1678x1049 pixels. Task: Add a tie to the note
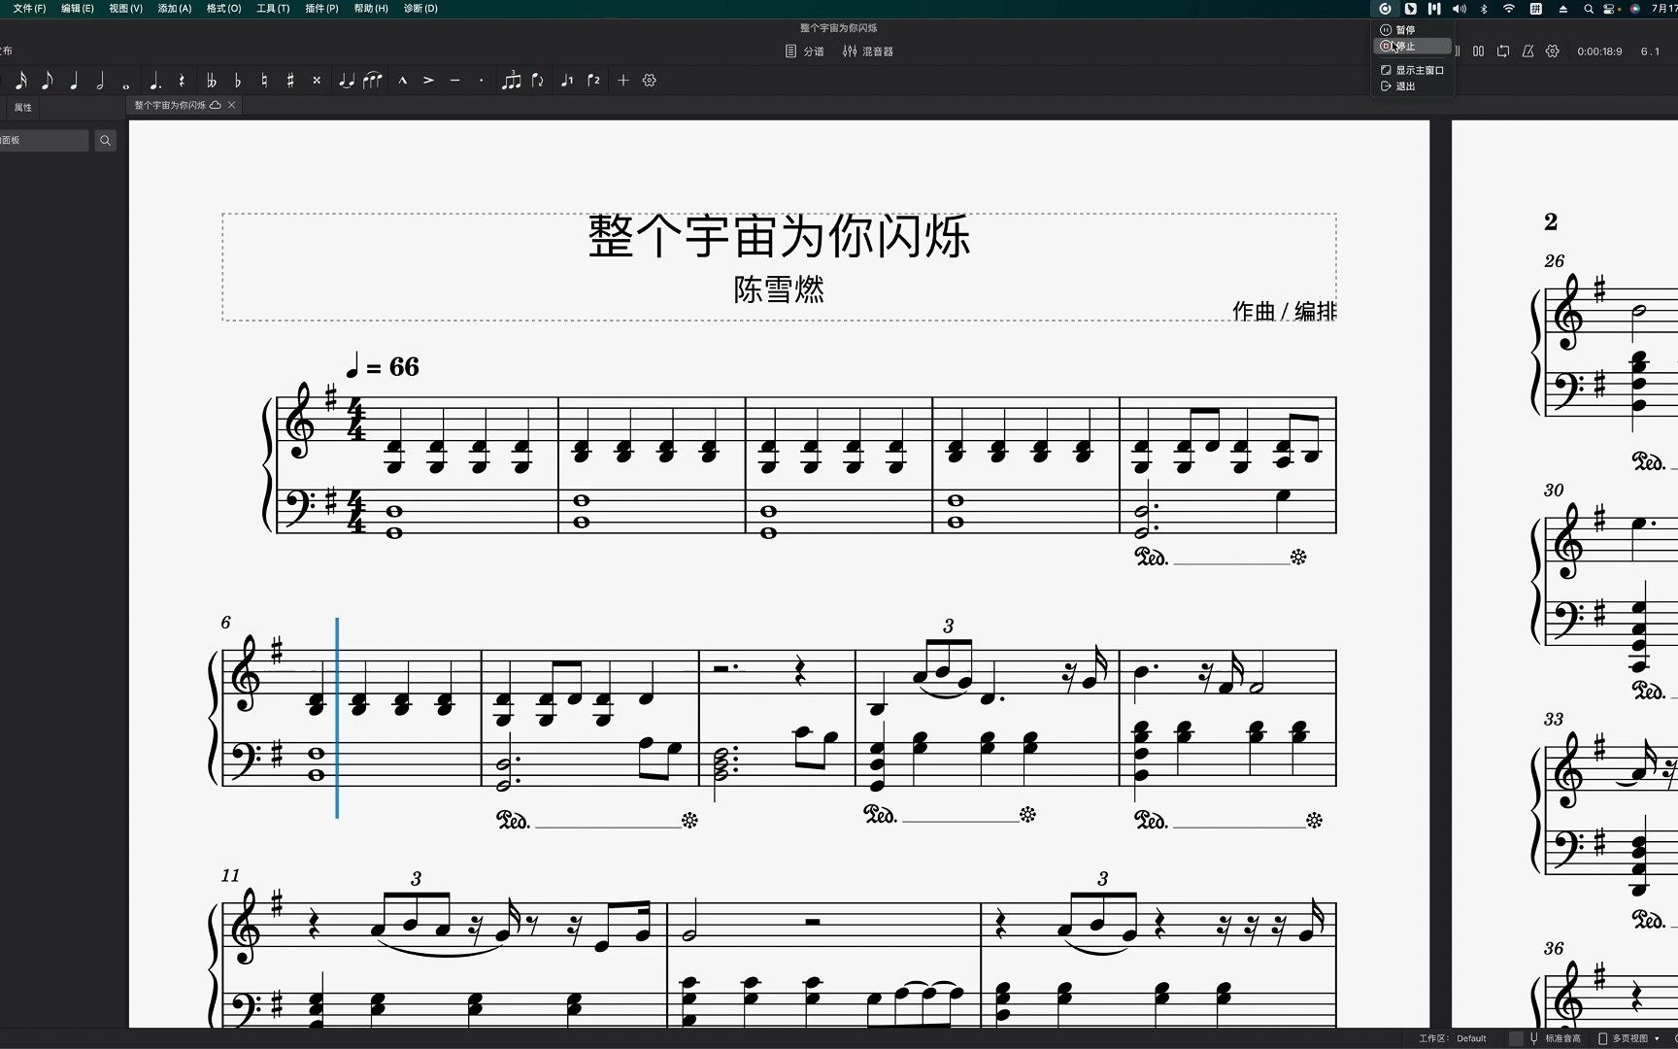point(346,81)
